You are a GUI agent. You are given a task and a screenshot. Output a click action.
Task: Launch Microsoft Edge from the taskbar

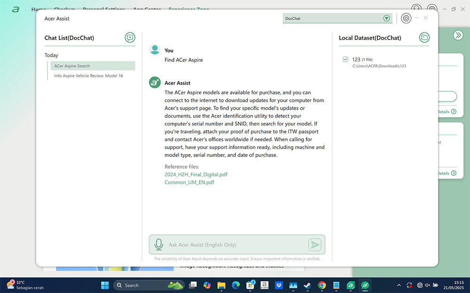click(235, 285)
